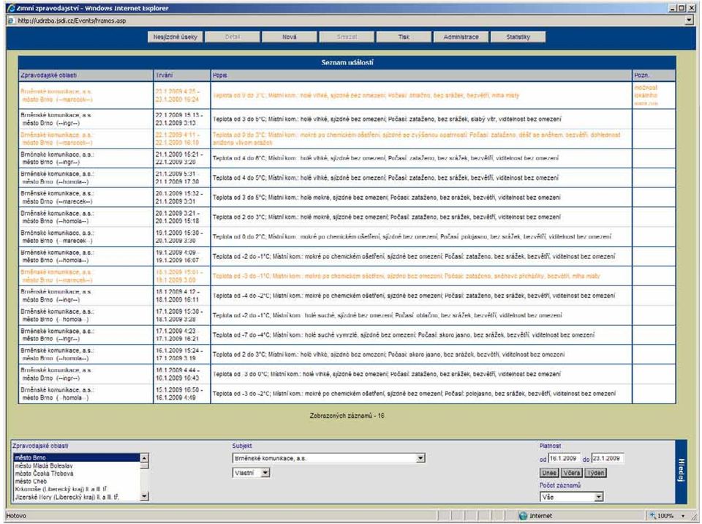Click the event starting 19.1.2009 15:30
702x524 pixels.
click(347, 236)
